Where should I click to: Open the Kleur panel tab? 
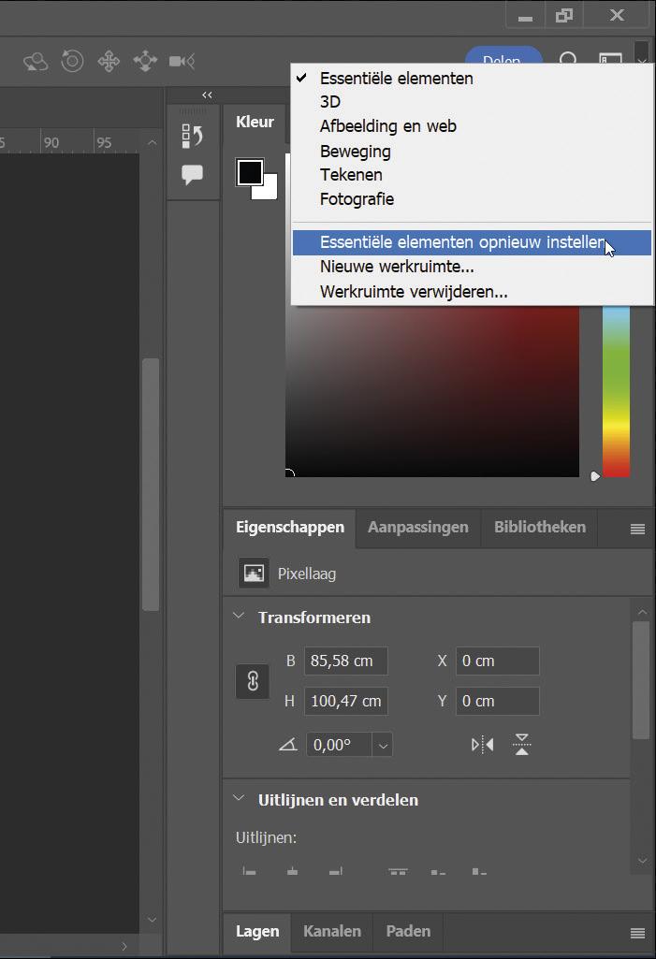click(255, 122)
